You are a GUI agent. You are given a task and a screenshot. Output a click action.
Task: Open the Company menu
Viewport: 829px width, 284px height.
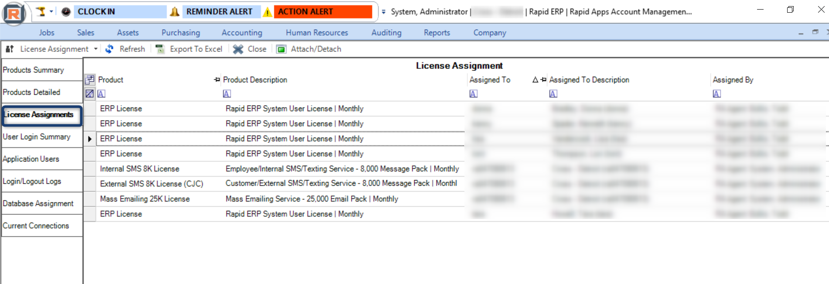tap(490, 33)
